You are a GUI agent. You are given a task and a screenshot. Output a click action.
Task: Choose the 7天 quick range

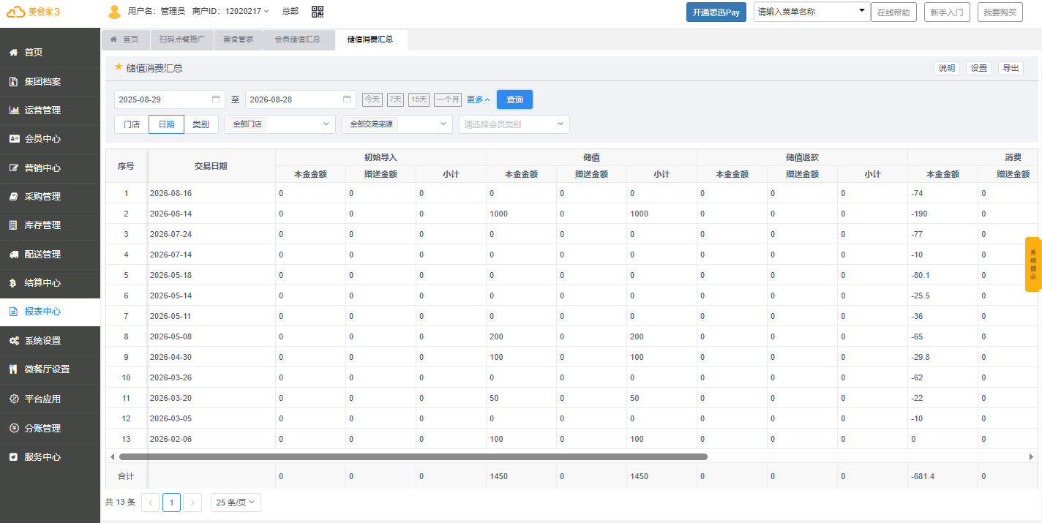pos(395,99)
